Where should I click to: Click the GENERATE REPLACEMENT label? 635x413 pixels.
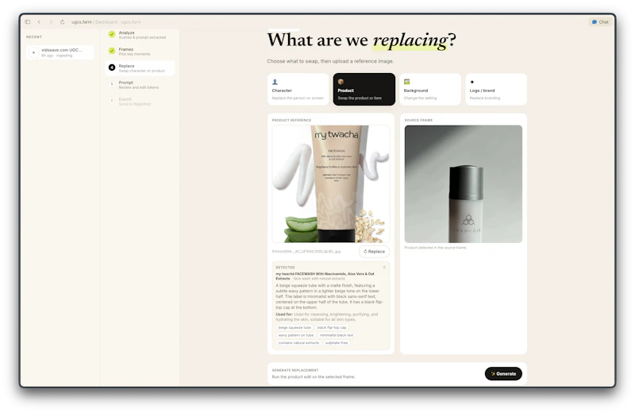tap(295, 370)
